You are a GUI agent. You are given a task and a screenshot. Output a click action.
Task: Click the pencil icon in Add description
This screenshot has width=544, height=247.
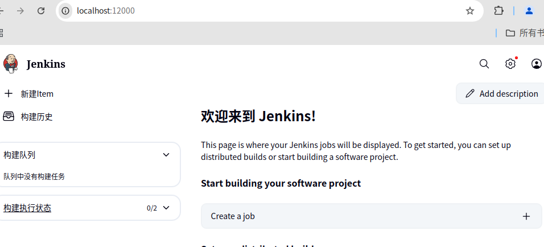pos(470,93)
